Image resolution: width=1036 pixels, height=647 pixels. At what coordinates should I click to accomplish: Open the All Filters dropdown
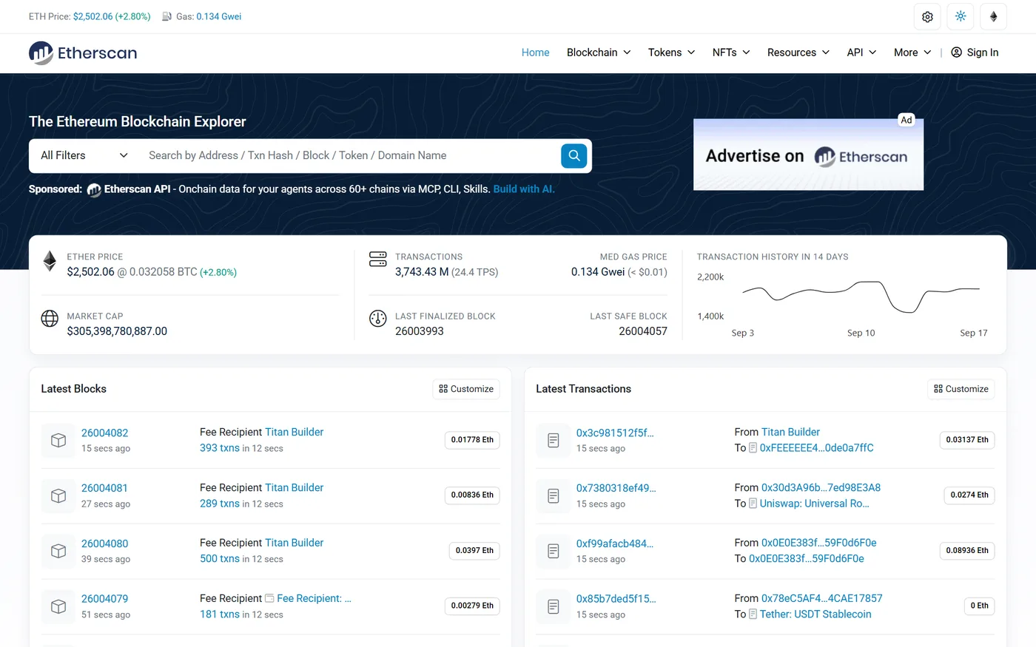[x=84, y=155]
